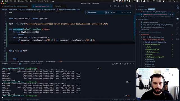The width and height of the screenshot is (180, 101).
Task: Toggle Match Case in find widget
Action: (x=106, y=13)
